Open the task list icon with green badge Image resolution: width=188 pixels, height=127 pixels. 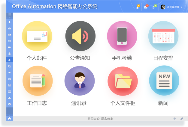point(154,7)
